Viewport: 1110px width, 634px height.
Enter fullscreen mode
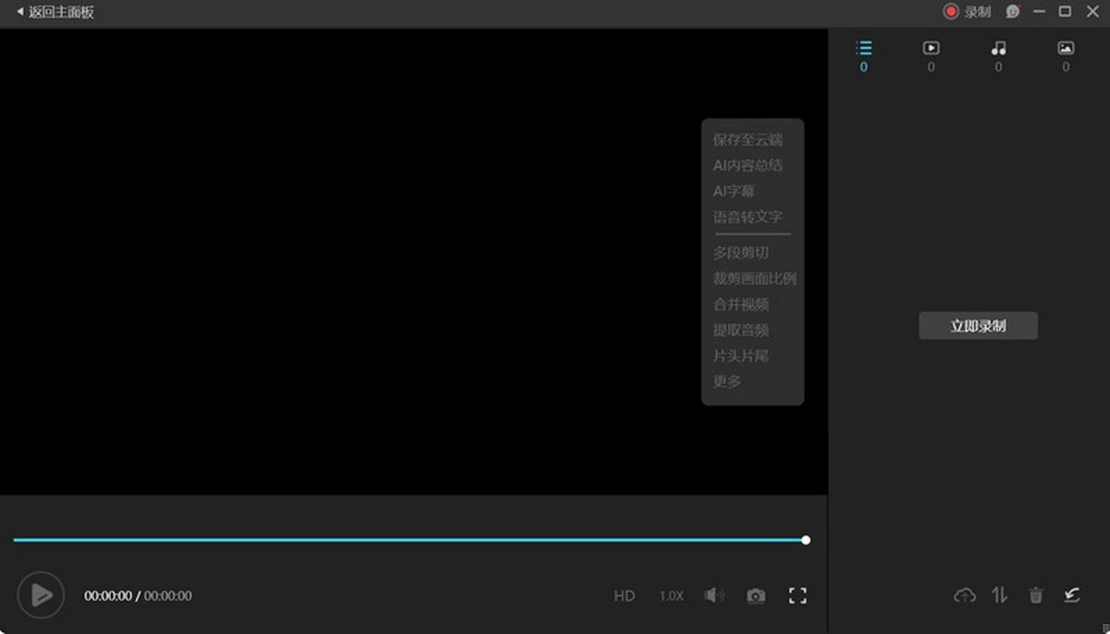coord(797,596)
